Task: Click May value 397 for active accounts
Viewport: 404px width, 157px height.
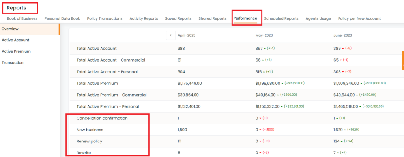Action: click(x=259, y=49)
